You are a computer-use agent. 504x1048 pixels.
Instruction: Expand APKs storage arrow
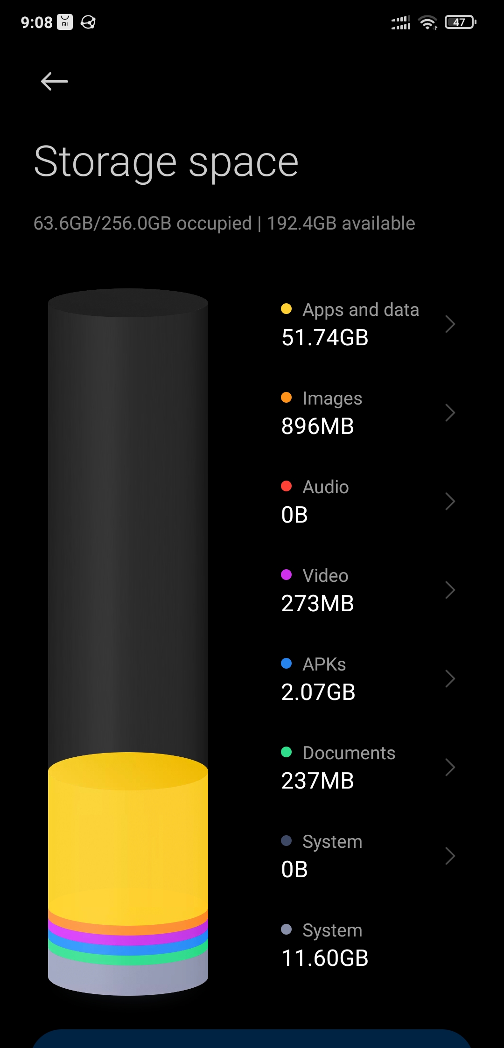click(450, 678)
